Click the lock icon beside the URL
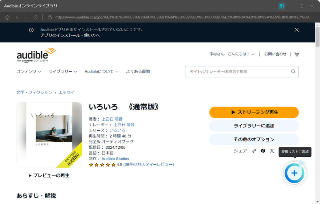Screen dimensions: 320x204 coord(50,17)
